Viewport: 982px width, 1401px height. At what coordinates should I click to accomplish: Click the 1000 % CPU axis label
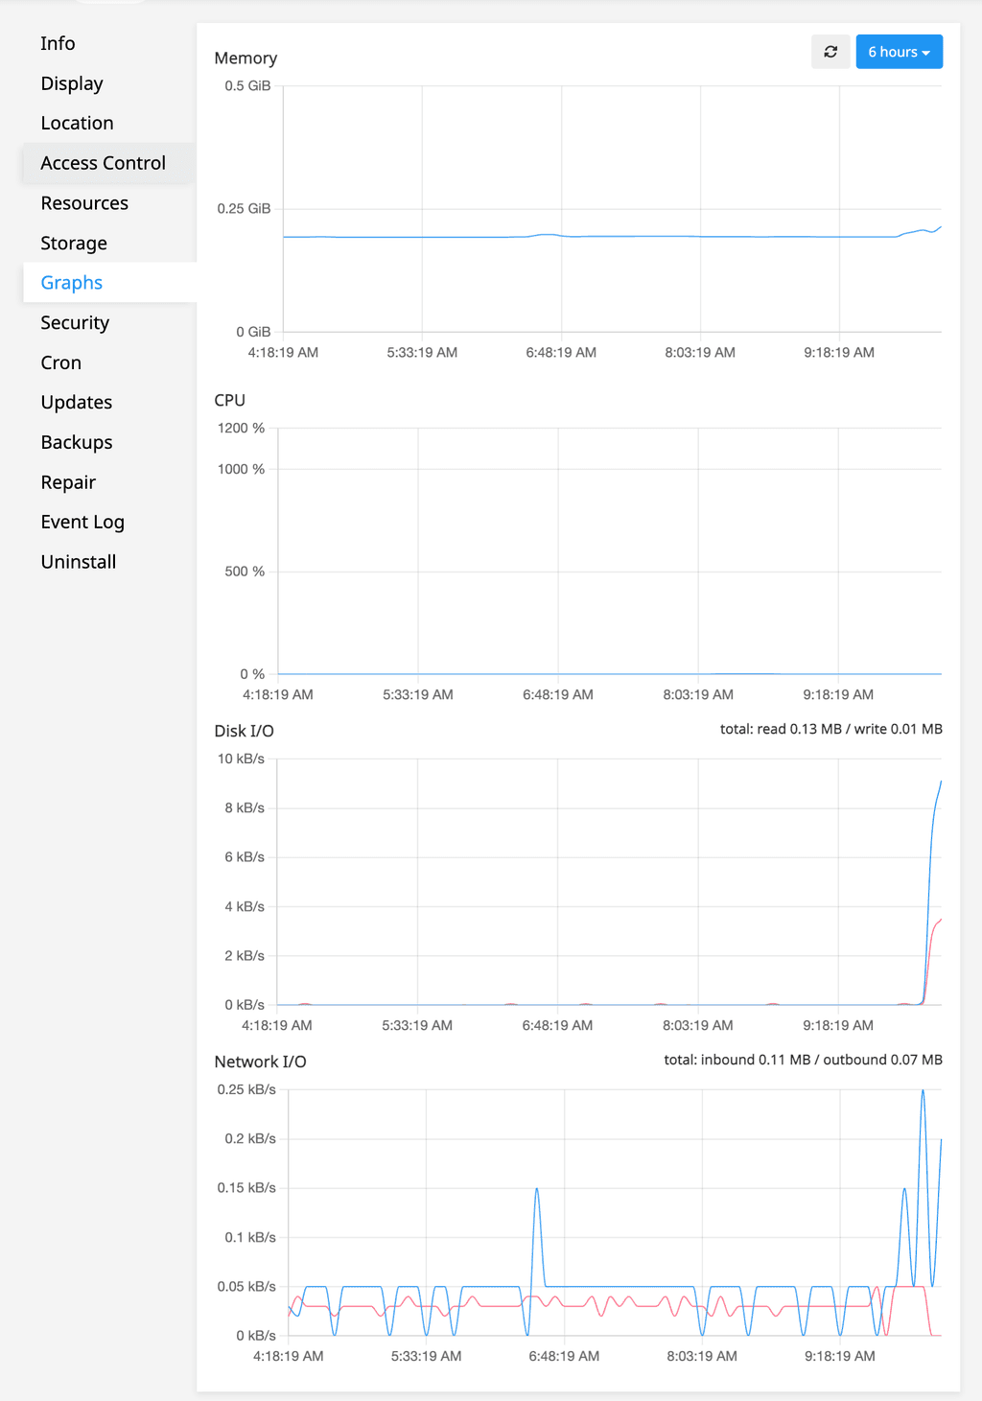(x=241, y=469)
